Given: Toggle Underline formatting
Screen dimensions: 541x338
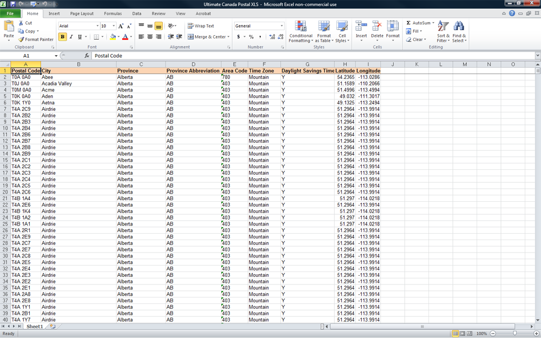Looking at the screenshot, I should click(80, 37).
